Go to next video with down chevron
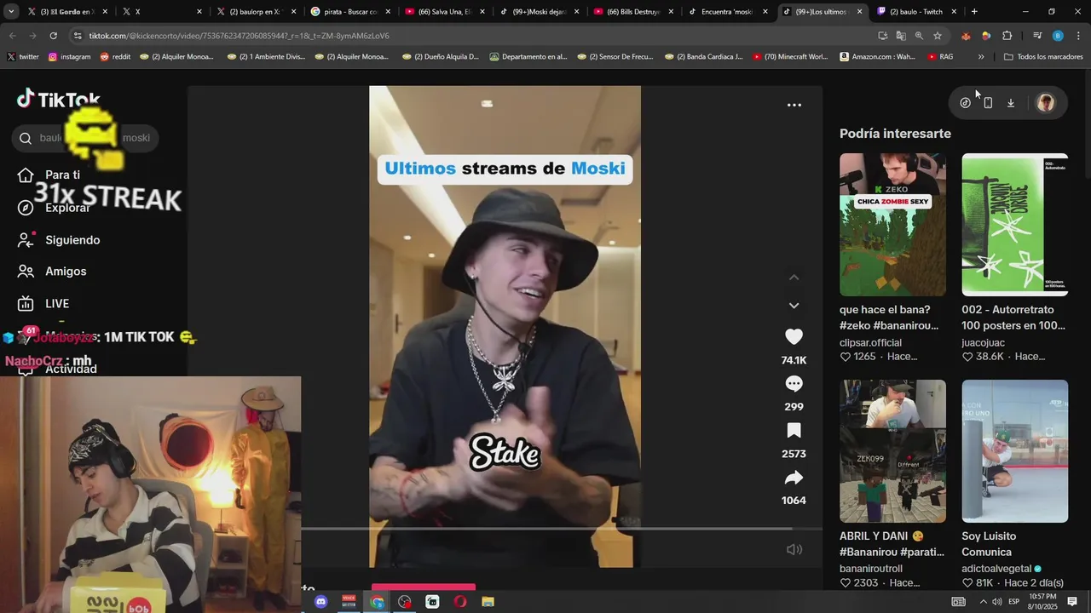The width and height of the screenshot is (1091, 613). [x=794, y=306]
